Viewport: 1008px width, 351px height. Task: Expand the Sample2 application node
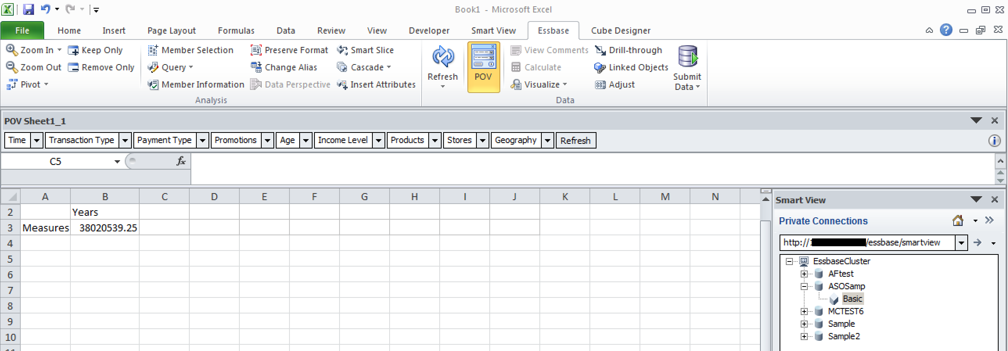point(804,336)
